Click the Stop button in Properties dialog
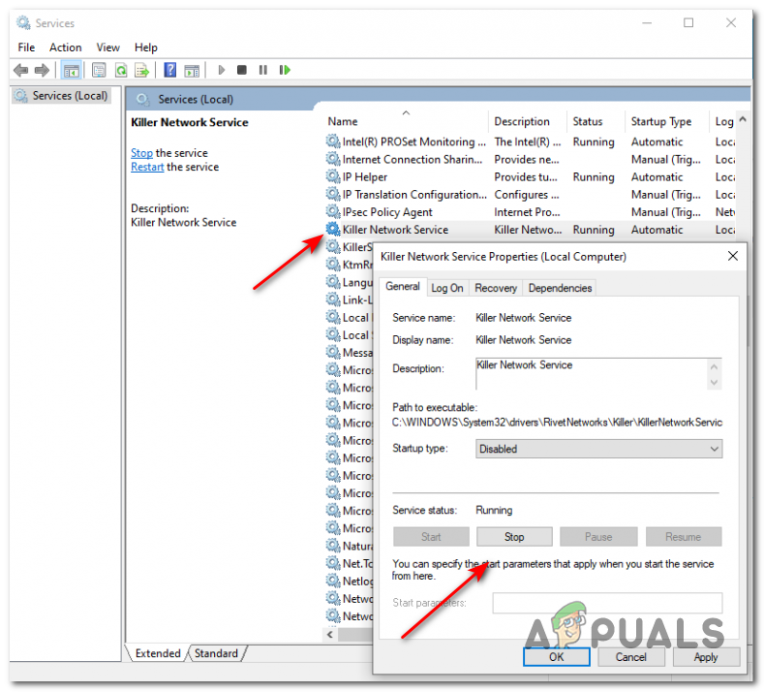 click(x=514, y=537)
